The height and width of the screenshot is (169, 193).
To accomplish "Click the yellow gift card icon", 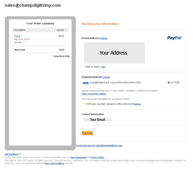I will pos(85,104).
